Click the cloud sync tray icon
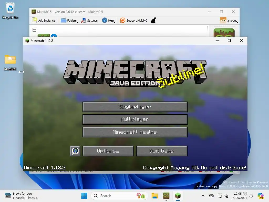Screen dimensions: 269x202 coord(211,196)
